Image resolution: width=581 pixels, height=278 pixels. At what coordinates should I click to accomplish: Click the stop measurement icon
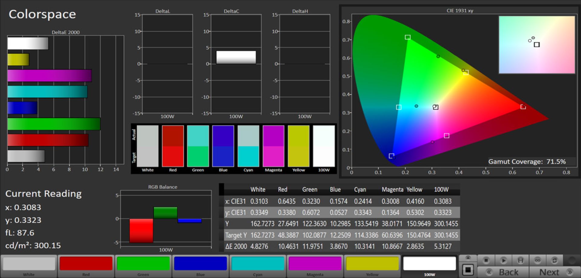[486, 260]
